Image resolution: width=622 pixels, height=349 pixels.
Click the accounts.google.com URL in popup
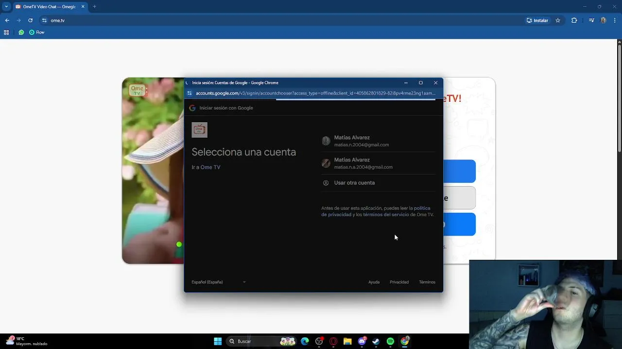tap(315, 93)
